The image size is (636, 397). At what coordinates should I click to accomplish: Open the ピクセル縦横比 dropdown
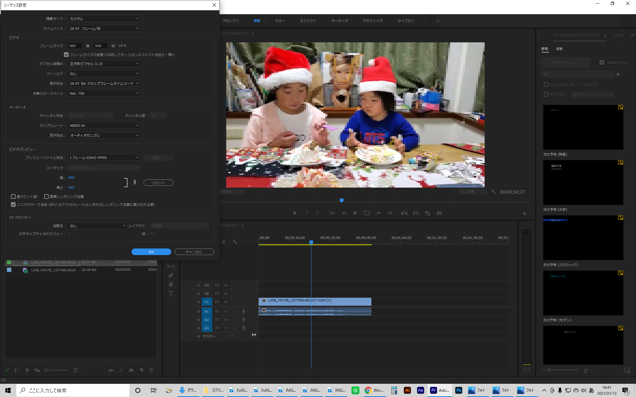click(104, 64)
